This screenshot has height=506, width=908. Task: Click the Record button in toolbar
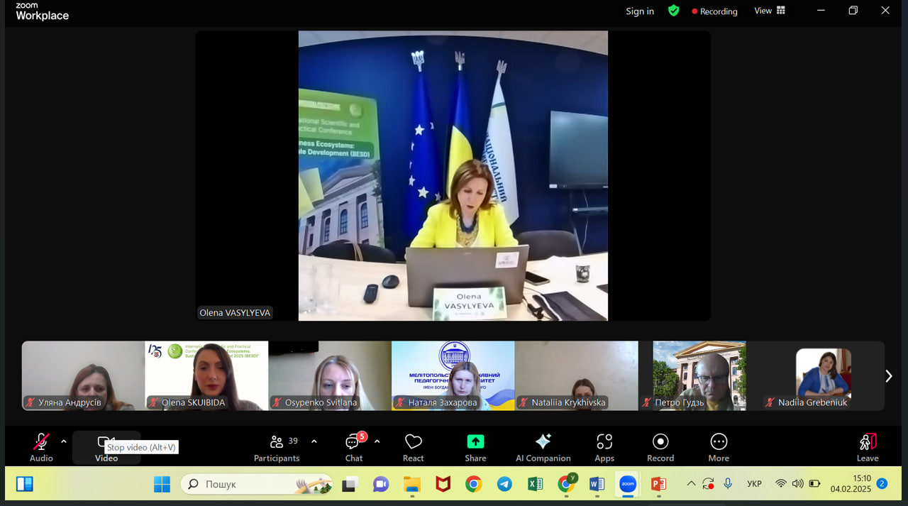[660, 447]
